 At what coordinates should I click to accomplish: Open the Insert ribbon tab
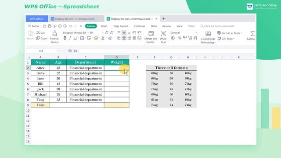click(104, 26)
